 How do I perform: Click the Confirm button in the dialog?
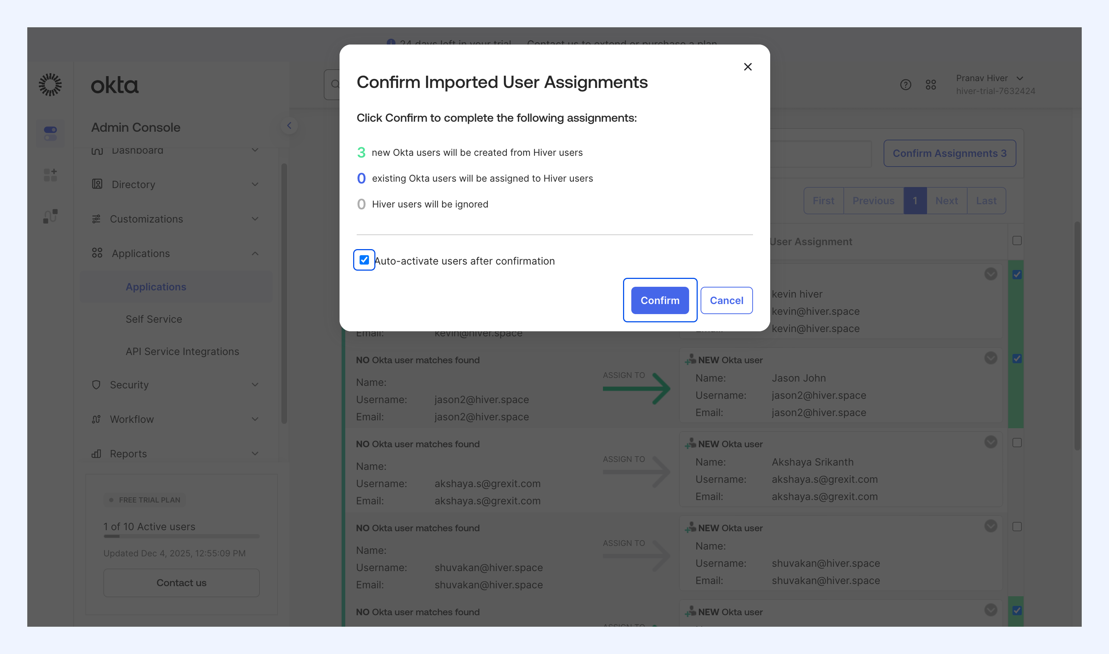point(660,300)
